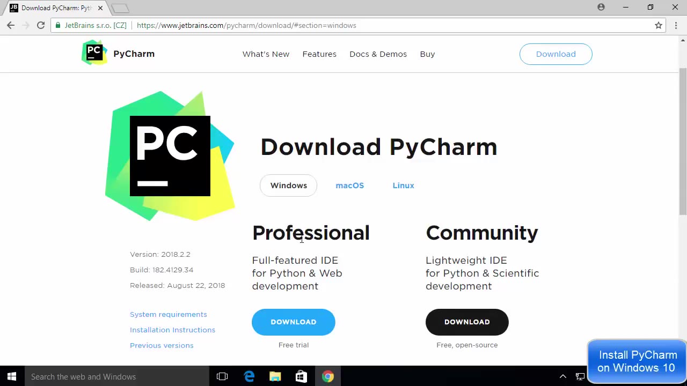Image resolution: width=687 pixels, height=386 pixels.
Task: Go back using browser back arrow
Action: click(11, 25)
